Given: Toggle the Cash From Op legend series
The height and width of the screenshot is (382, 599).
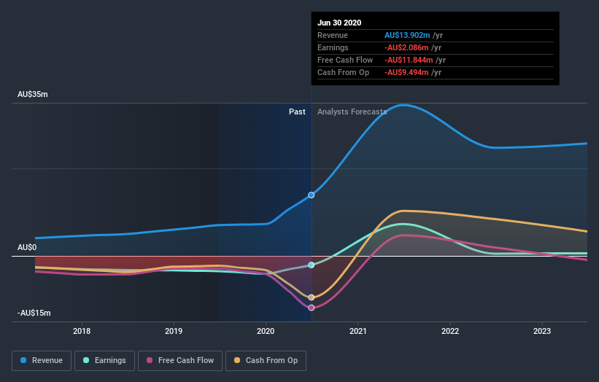Looking at the screenshot, I should (266, 361).
